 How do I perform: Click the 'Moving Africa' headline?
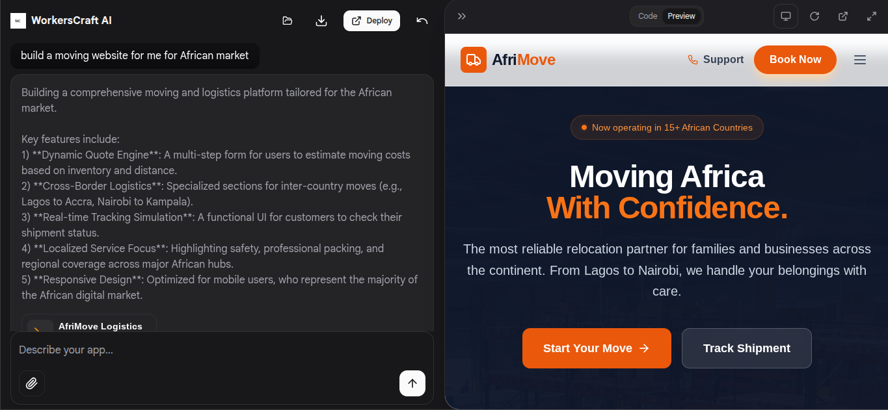(x=667, y=177)
